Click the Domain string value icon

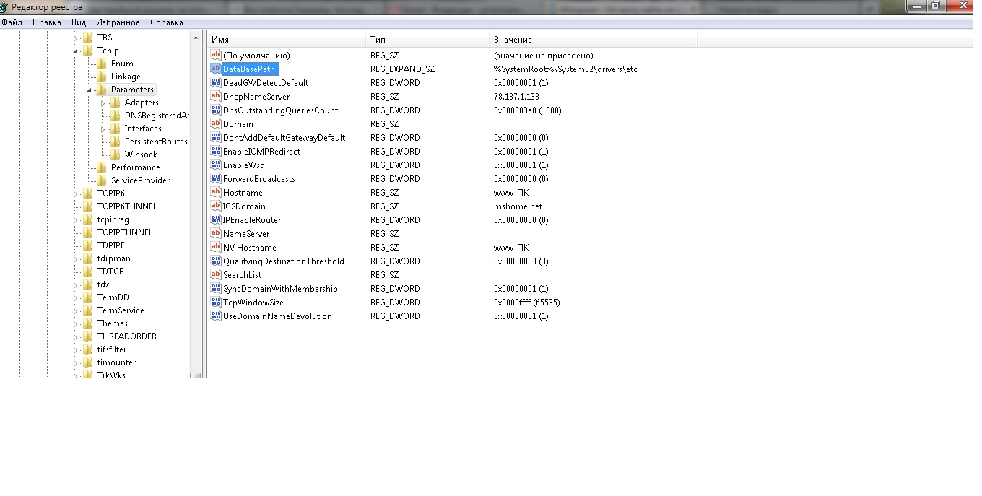tap(215, 123)
